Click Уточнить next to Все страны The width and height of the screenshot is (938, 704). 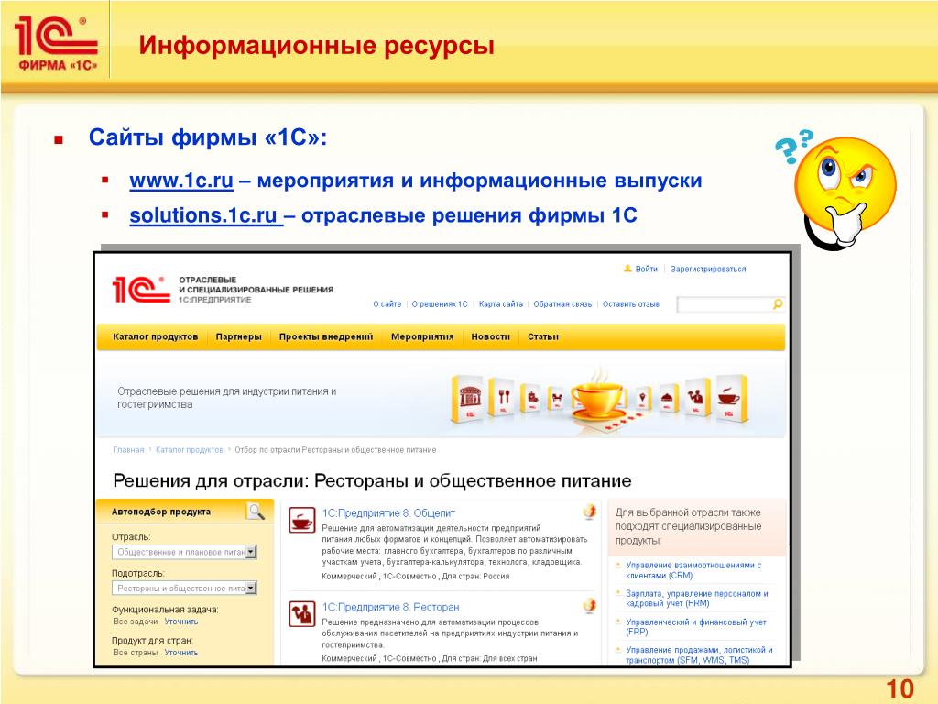(181, 653)
